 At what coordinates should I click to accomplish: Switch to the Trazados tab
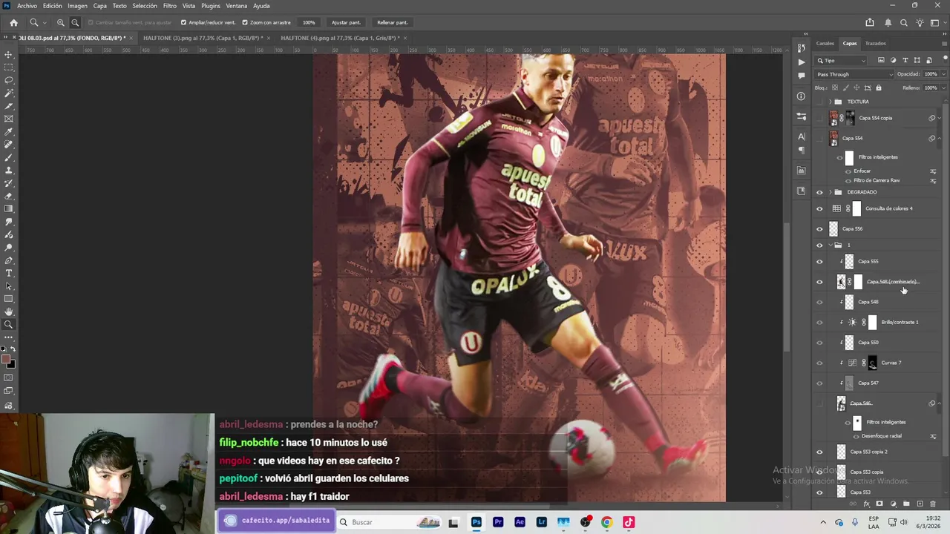876,43
